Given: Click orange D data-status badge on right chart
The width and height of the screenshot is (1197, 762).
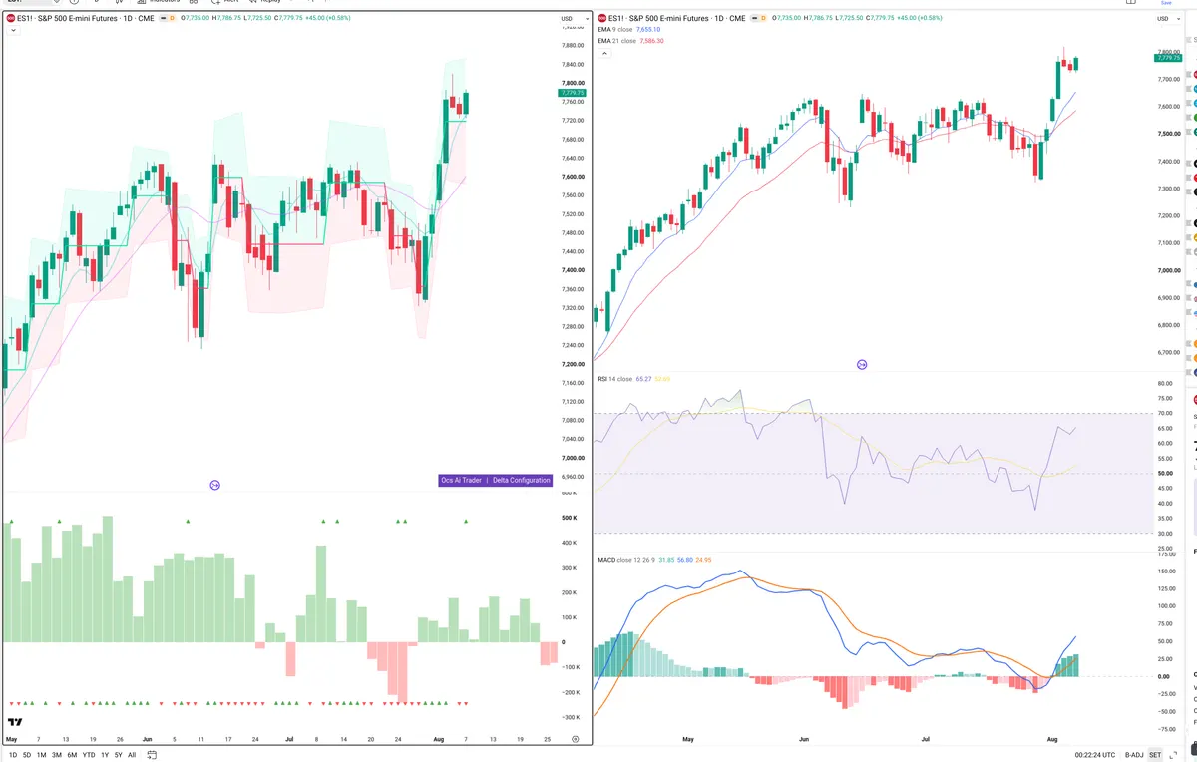Looking at the screenshot, I should pos(764,18).
